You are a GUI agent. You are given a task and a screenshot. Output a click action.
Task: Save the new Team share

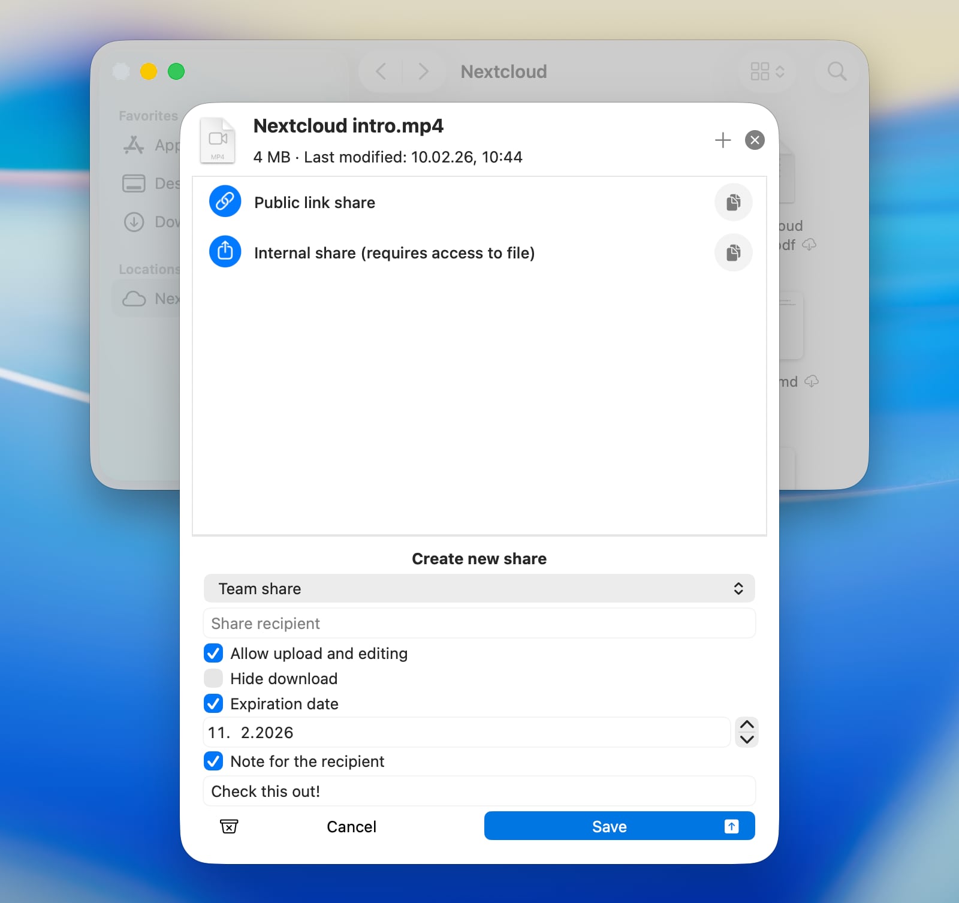tap(609, 826)
